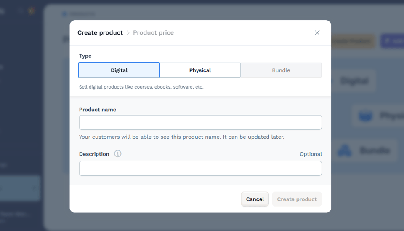Click the Description input field
This screenshot has width=404, height=231.
click(x=200, y=168)
